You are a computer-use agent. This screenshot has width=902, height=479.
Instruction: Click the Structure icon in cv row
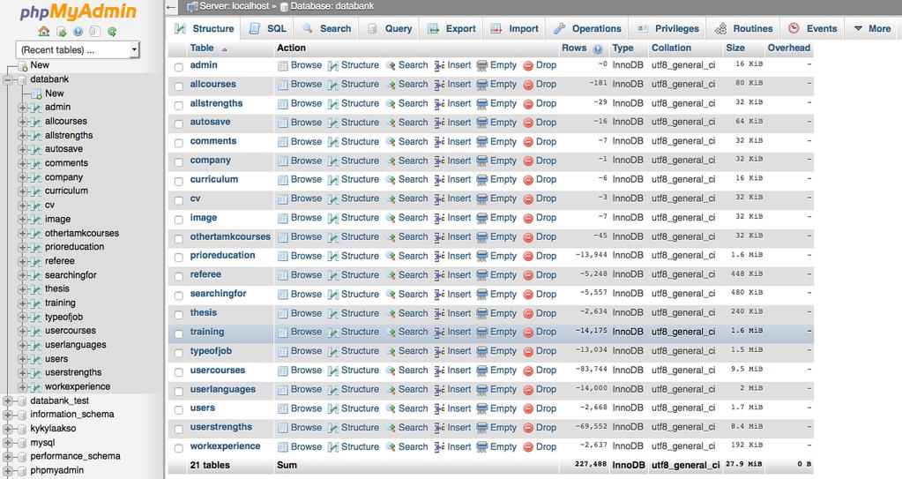(333, 199)
